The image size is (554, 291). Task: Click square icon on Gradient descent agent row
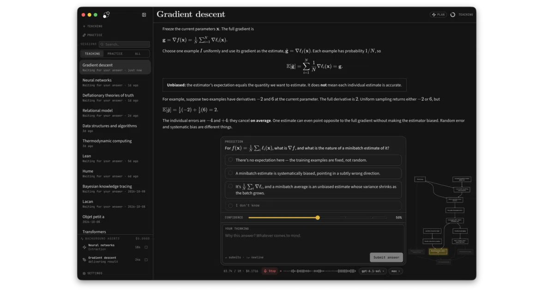point(146,260)
